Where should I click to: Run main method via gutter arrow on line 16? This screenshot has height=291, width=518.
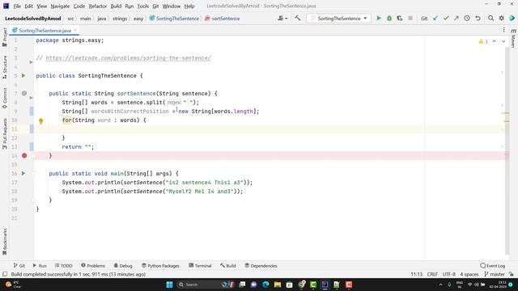click(23, 173)
